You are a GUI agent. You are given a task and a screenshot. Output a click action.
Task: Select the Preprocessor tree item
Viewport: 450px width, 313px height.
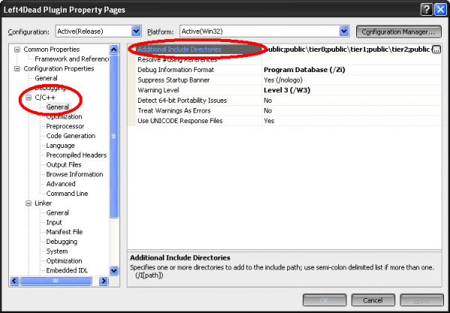pos(65,126)
